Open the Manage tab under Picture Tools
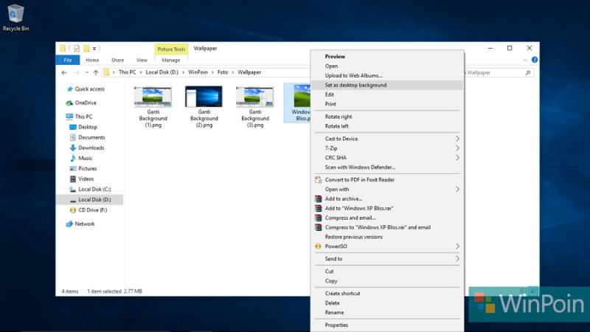The height and width of the screenshot is (332, 590). click(171, 60)
